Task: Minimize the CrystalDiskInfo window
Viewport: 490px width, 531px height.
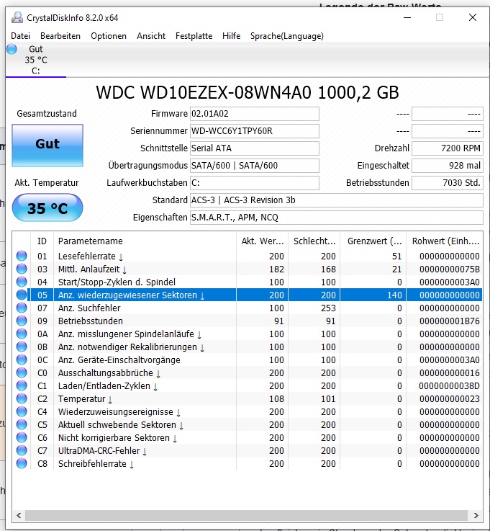Action: tap(407, 17)
